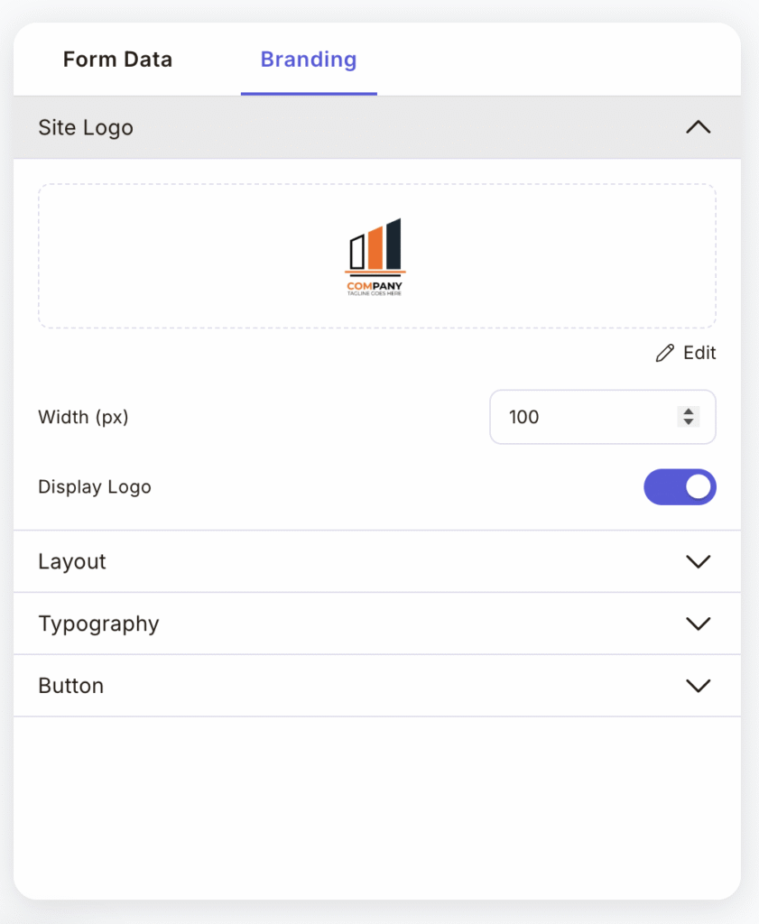Select the Branding tab
The height and width of the screenshot is (924, 759).
click(x=309, y=60)
